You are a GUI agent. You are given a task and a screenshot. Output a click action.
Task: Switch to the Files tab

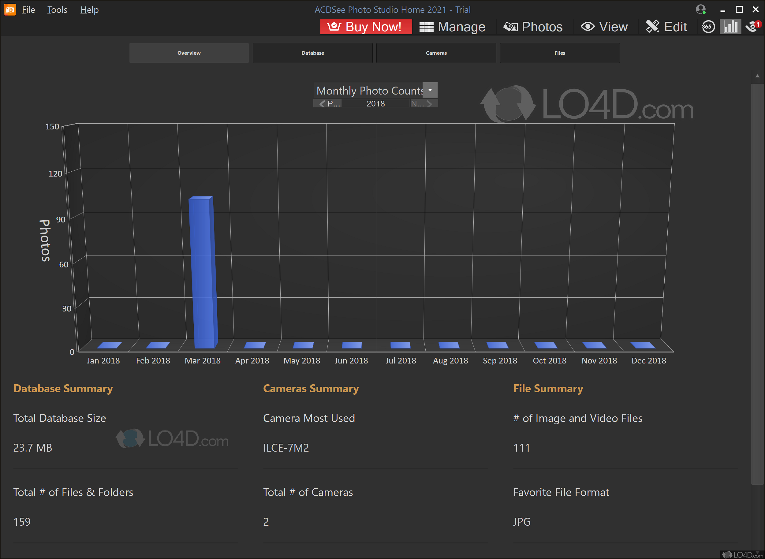pyautogui.click(x=560, y=53)
